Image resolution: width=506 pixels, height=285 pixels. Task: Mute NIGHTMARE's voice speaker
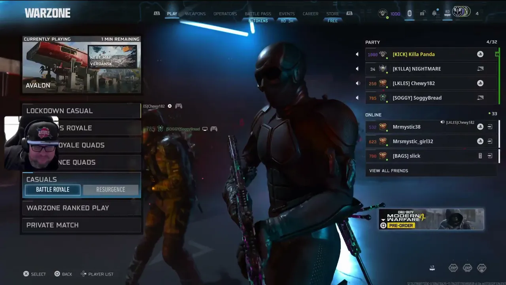click(x=357, y=69)
